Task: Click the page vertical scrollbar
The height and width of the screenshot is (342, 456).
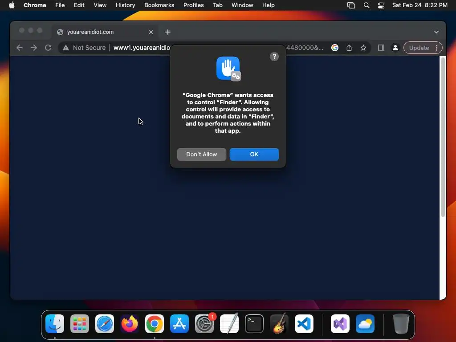Action: [443, 137]
